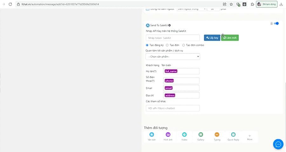Click the 'Tên biến' column label
Screen dimensions: 286x152
(x=166, y=65)
